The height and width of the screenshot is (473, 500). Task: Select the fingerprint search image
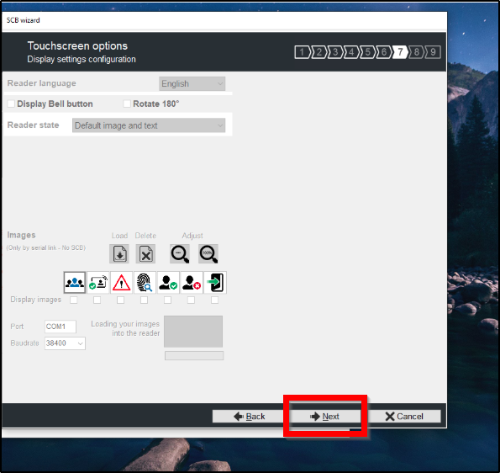(x=145, y=282)
